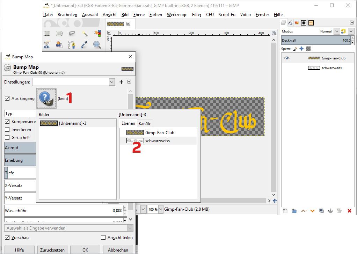Open the colorful R channels tab icon
The height and width of the screenshot is (254, 357).
(297, 23)
